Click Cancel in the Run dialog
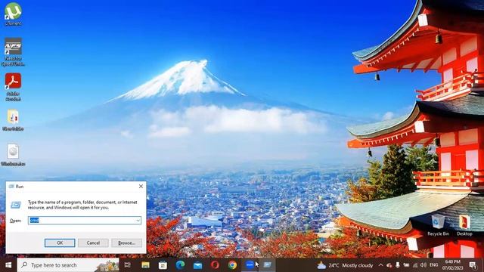This screenshot has width=484, height=272. (x=93, y=243)
